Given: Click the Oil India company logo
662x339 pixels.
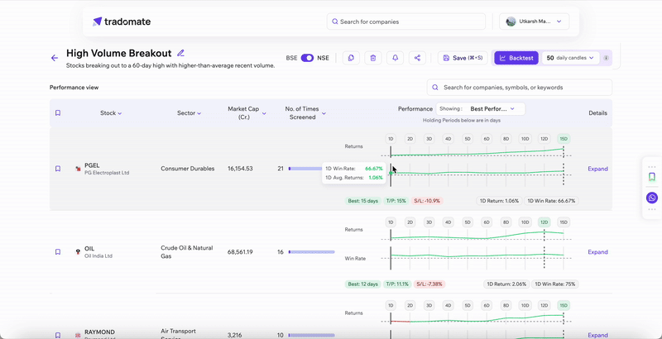Looking at the screenshot, I should coord(78,251).
